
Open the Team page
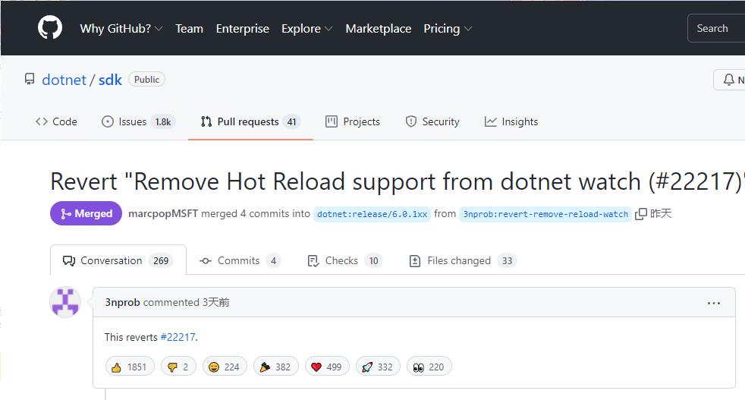point(189,29)
